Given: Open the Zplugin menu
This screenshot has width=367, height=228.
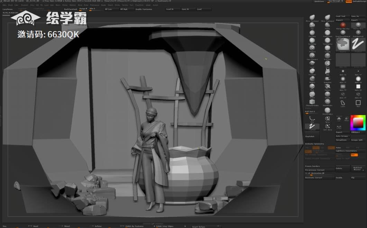Looking at the screenshot, I should 148,5.
